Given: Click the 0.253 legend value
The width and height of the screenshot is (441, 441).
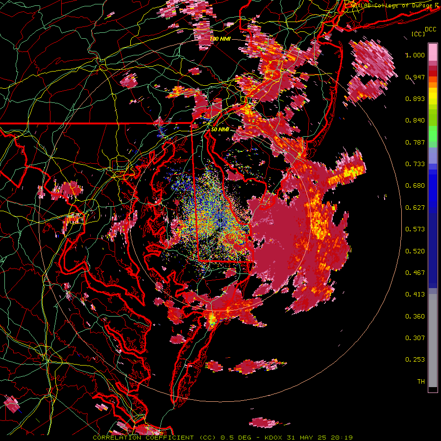Looking at the screenshot, I should [x=415, y=360].
